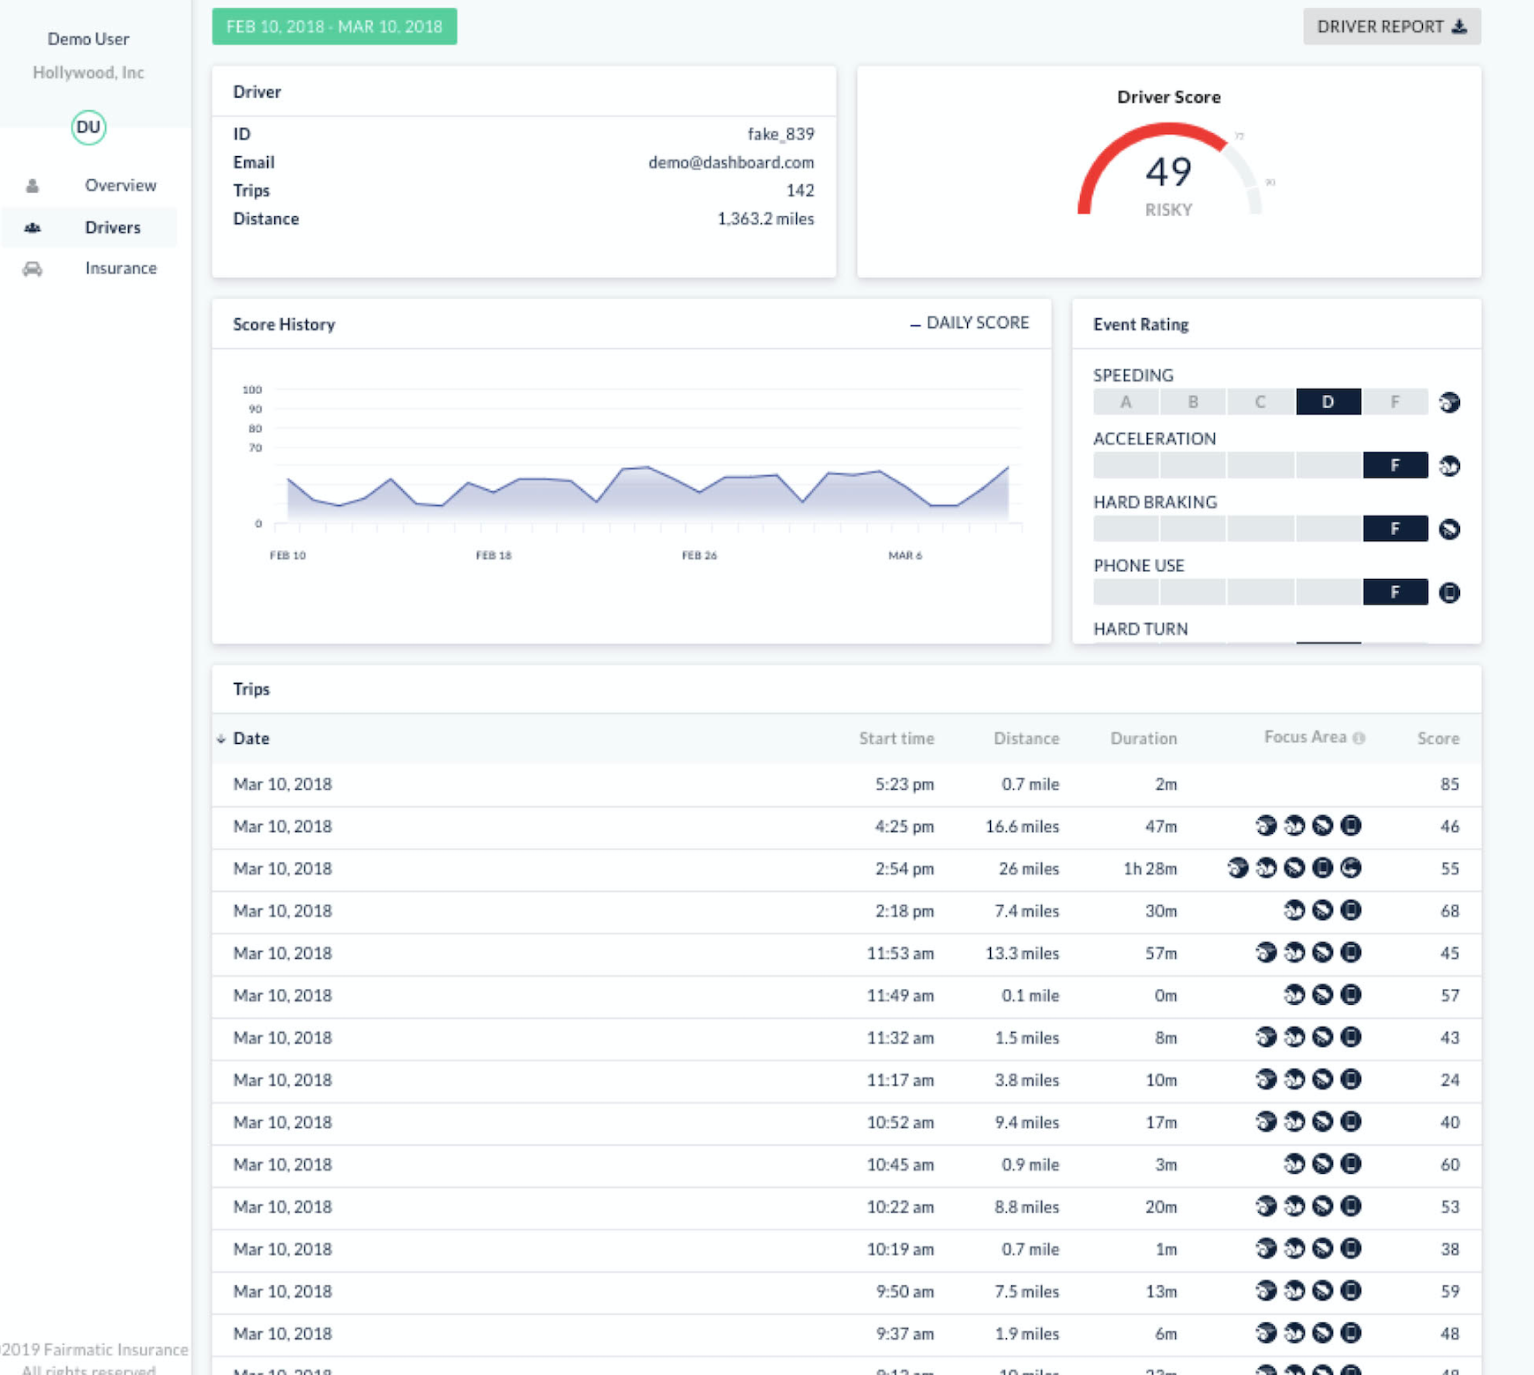Click the acceleration icon beside ACCELERATION rating
The height and width of the screenshot is (1375, 1534).
pos(1450,465)
